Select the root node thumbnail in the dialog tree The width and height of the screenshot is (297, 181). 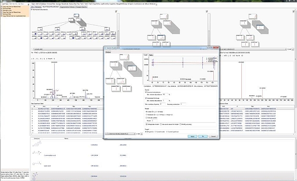pyautogui.click(x=124, y=57)
